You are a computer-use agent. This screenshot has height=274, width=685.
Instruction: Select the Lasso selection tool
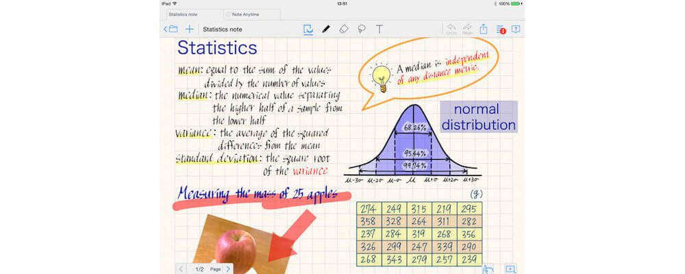(x=362, y=29)
